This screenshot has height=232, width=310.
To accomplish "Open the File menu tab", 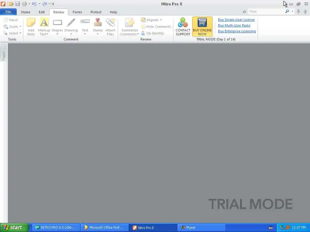I will click(8, 12).
